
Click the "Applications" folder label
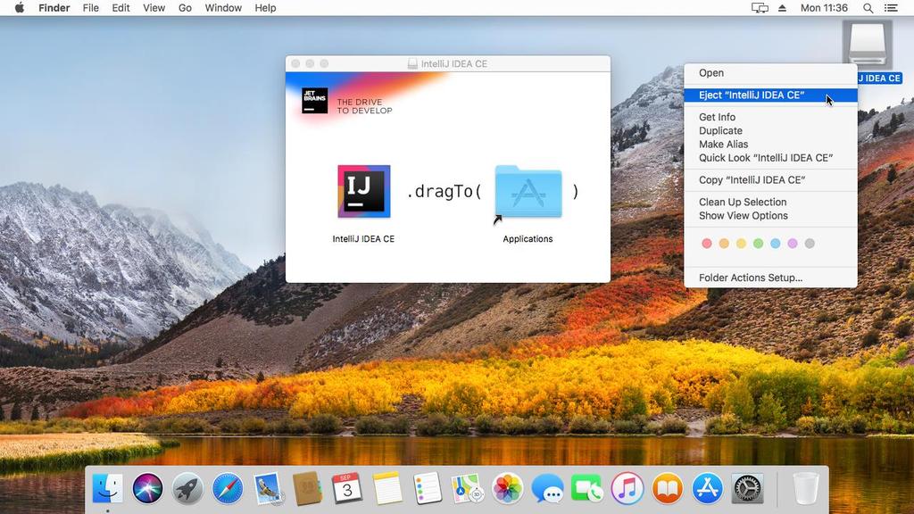[x=528, y=239]
